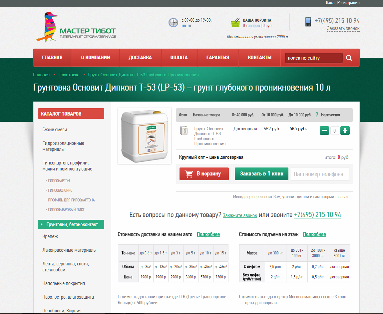
Task: Click the Заказать звонок link in header
Action: (x=343, y=29)
